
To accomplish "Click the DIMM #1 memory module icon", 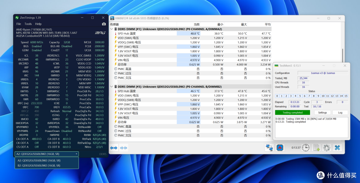I will pyautogui.click(x=115, y=29).
